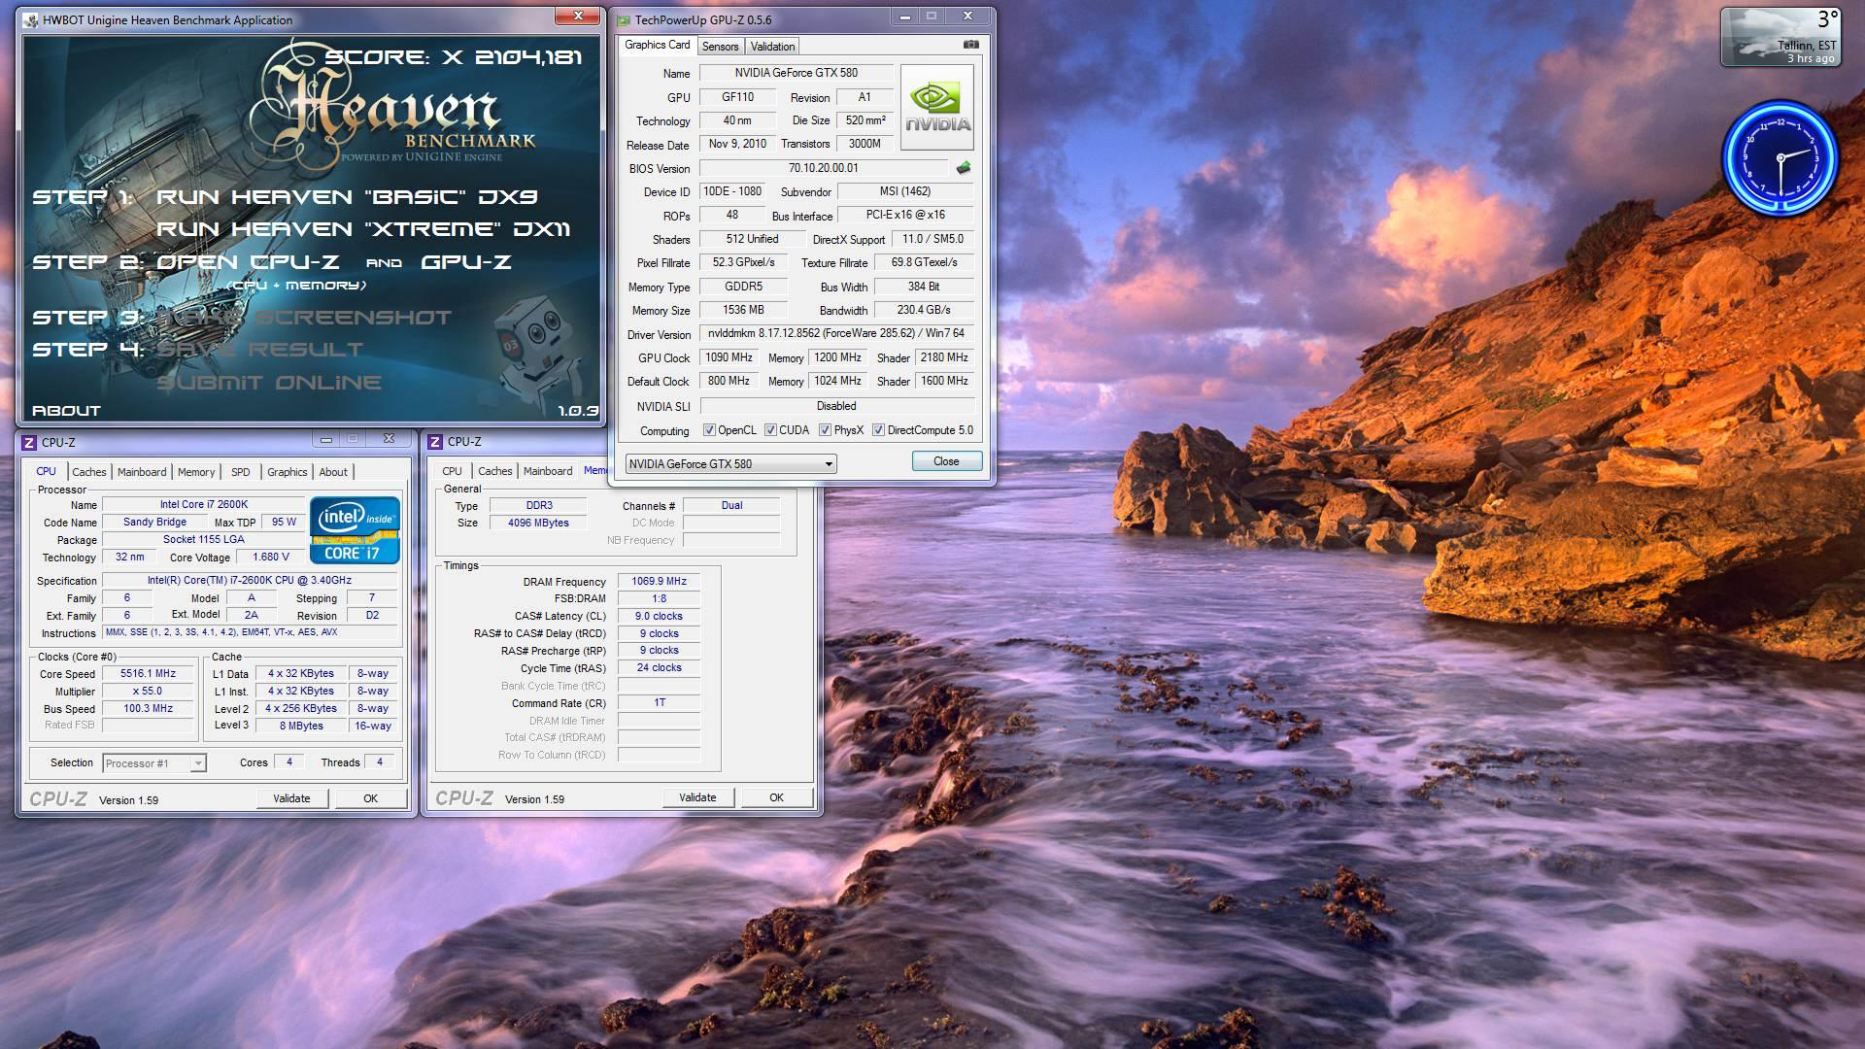Click the BIOS save chip icon in GPU-Z
The height and width of the screenshot is (1049, 1865).
tap(964, 168)
